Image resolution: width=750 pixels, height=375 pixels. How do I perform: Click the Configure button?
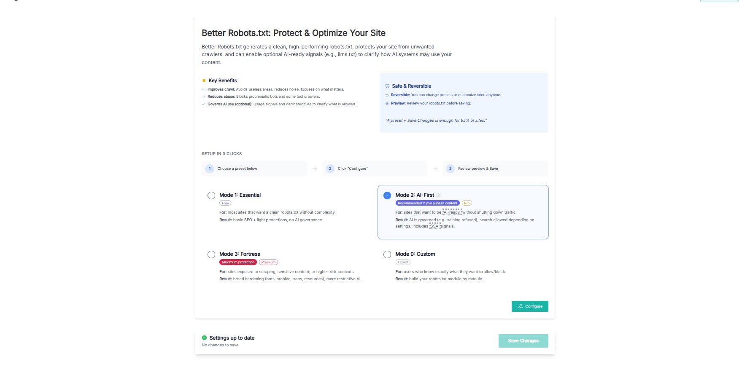tap(530, 306)
